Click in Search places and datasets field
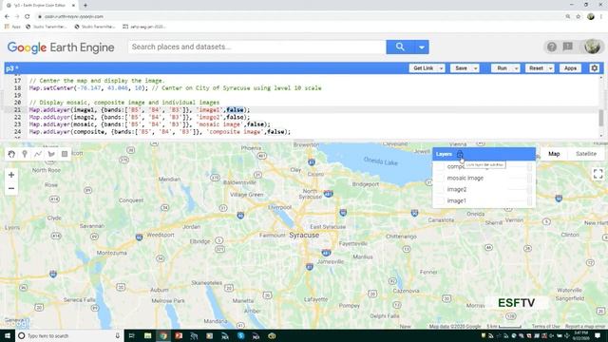Screen dimensions: 608x342 tap(256, 47)
